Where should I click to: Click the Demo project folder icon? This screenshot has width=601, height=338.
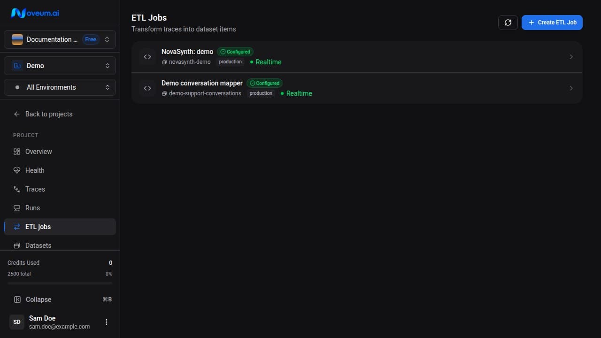point(17,66)
